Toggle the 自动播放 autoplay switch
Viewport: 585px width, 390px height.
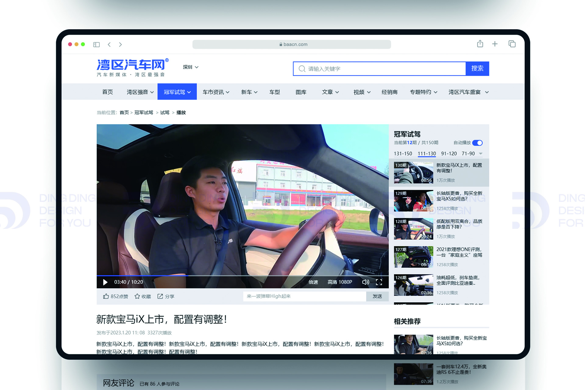tap(477, 143)
